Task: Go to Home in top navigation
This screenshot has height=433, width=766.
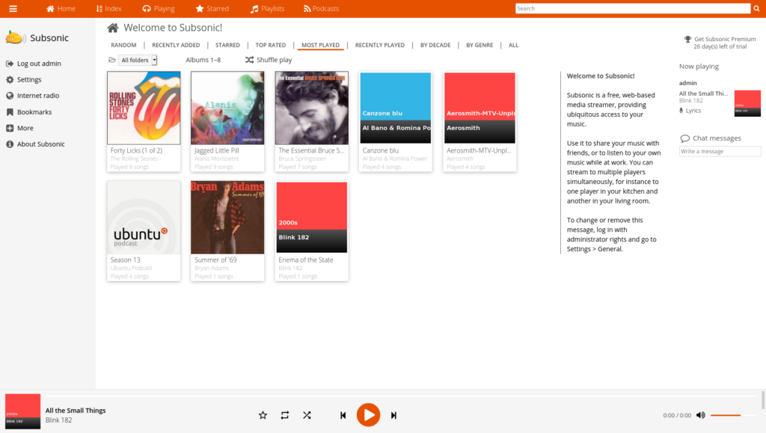Action: [61, 8]
